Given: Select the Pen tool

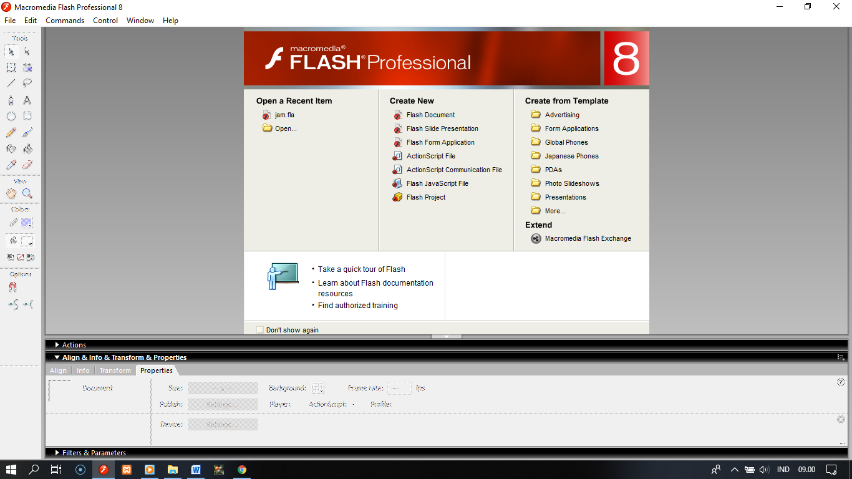Looking at the screenshot, I should coord(11,100).
